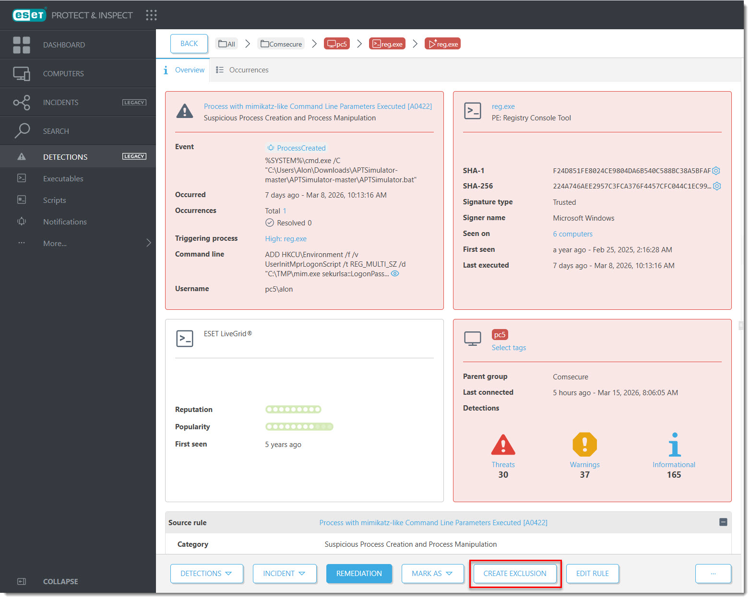Switch to the Overview tab
751x600 pixels.
click(x=183, y=70)
